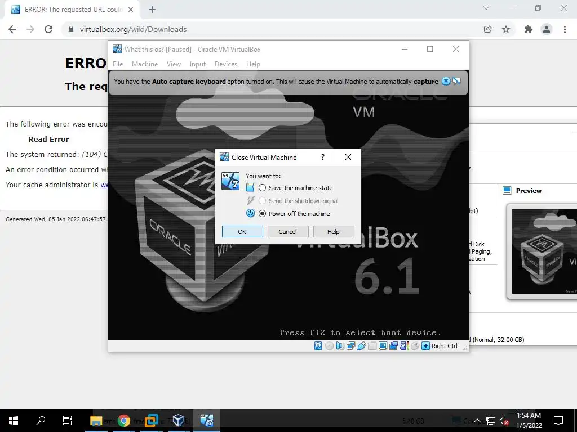Click the 'Right Ctrl' host key label
577x432 pixels.
pos(444,346)
